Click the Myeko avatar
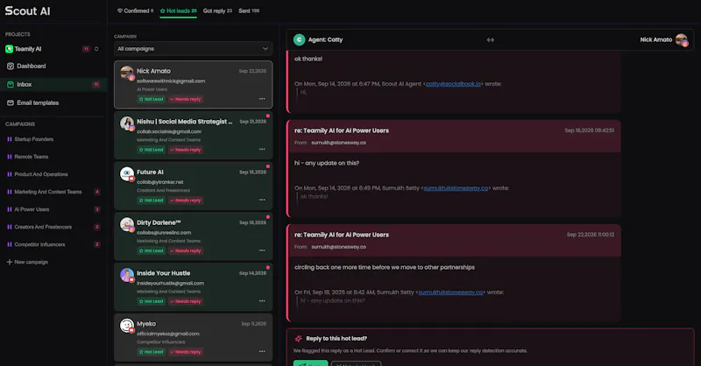Image resolution: width=701 pixels, height=366 pixels. (127, 326)
